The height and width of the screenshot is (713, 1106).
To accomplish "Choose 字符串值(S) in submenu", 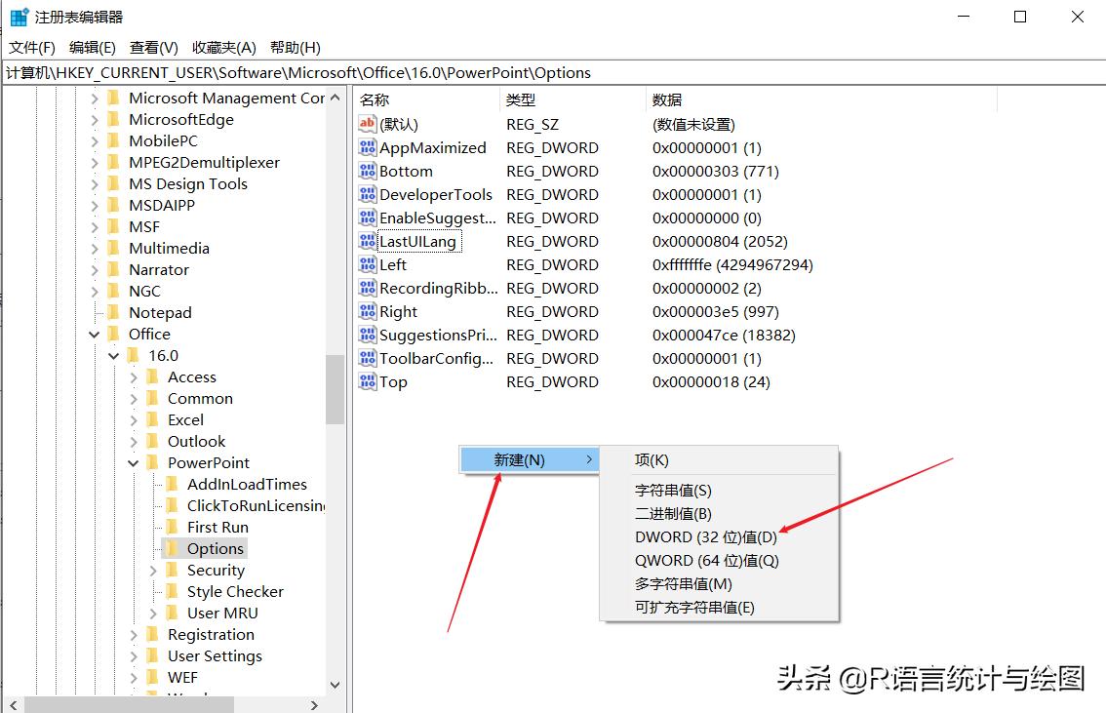I will [719, 491].
